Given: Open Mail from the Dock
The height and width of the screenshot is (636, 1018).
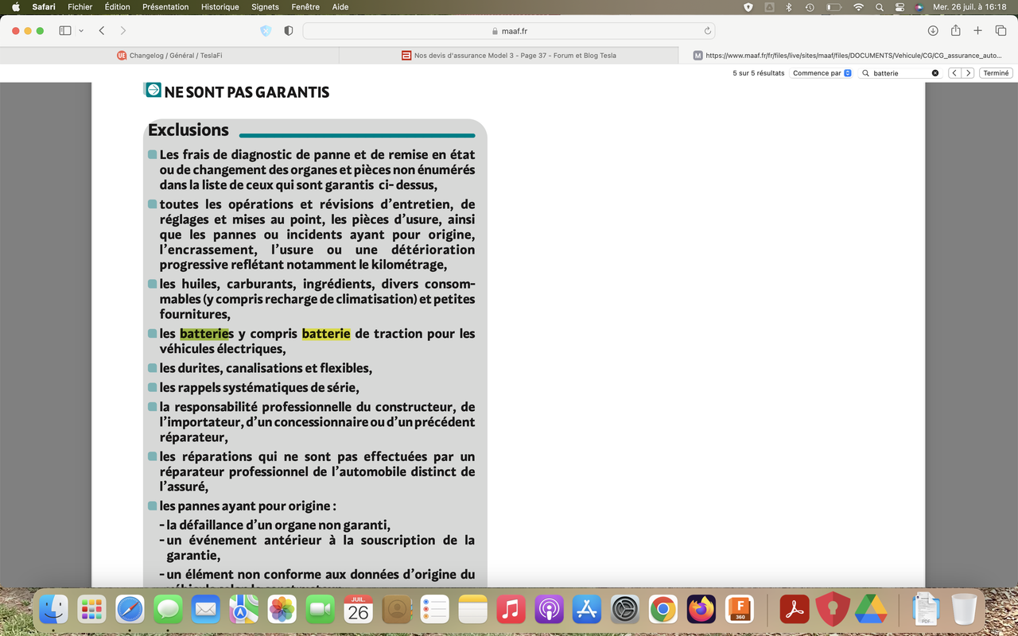Looking at the screenshot, I should point(206,610).
